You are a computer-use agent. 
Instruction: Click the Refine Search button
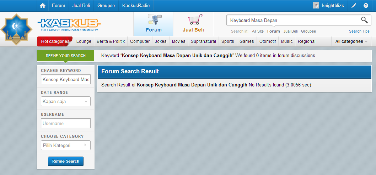[66, 162]
